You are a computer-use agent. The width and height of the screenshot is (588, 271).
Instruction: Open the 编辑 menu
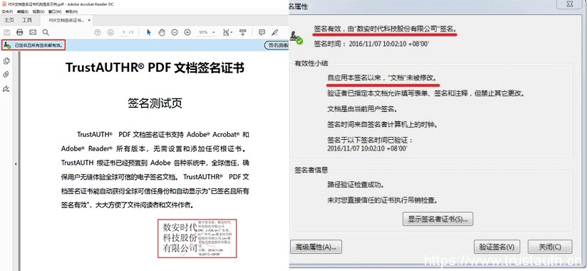pos(23,11)
